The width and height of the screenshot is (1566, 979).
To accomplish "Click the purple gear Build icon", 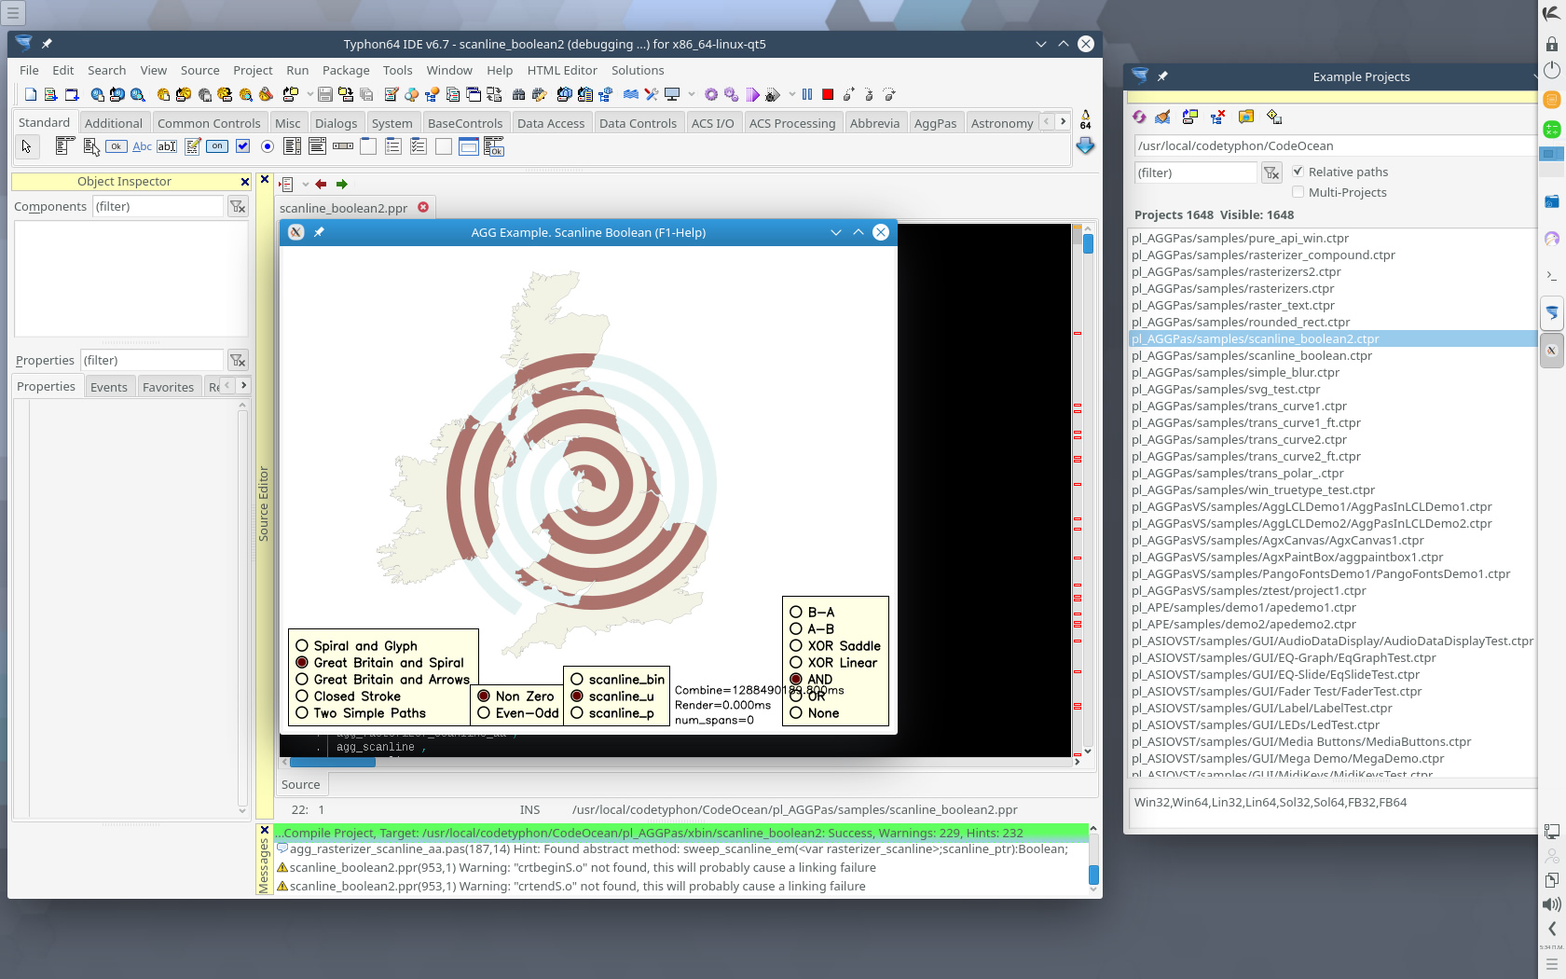I will point(711,94).
